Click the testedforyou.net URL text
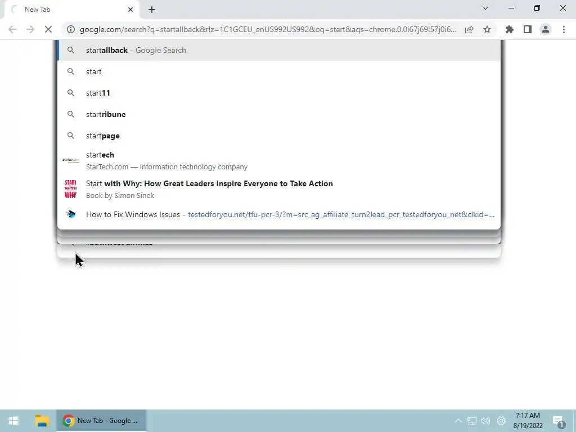576x432 pixels. coord(341,214)
